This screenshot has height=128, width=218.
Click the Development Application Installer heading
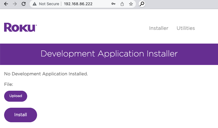(109, 54)
